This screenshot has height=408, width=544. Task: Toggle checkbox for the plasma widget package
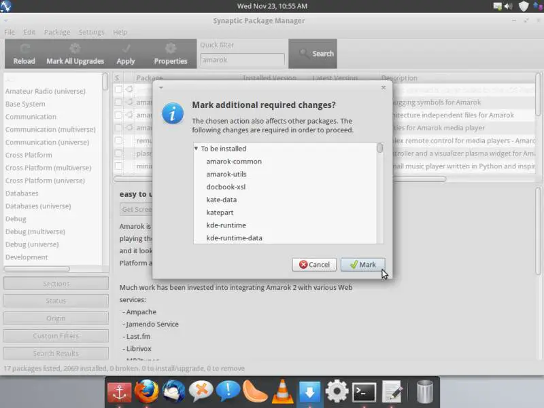[118, 153]
